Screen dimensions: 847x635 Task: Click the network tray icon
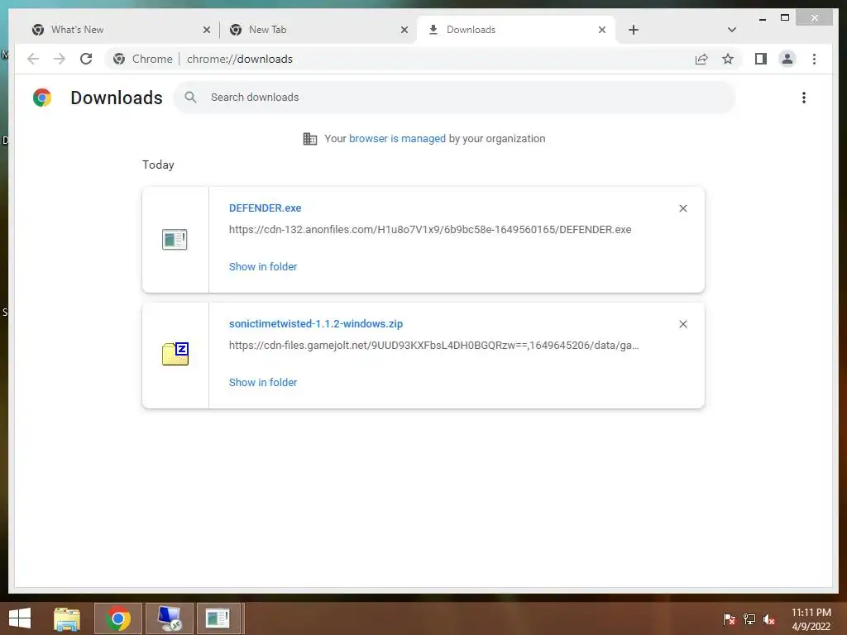point(749,618)
